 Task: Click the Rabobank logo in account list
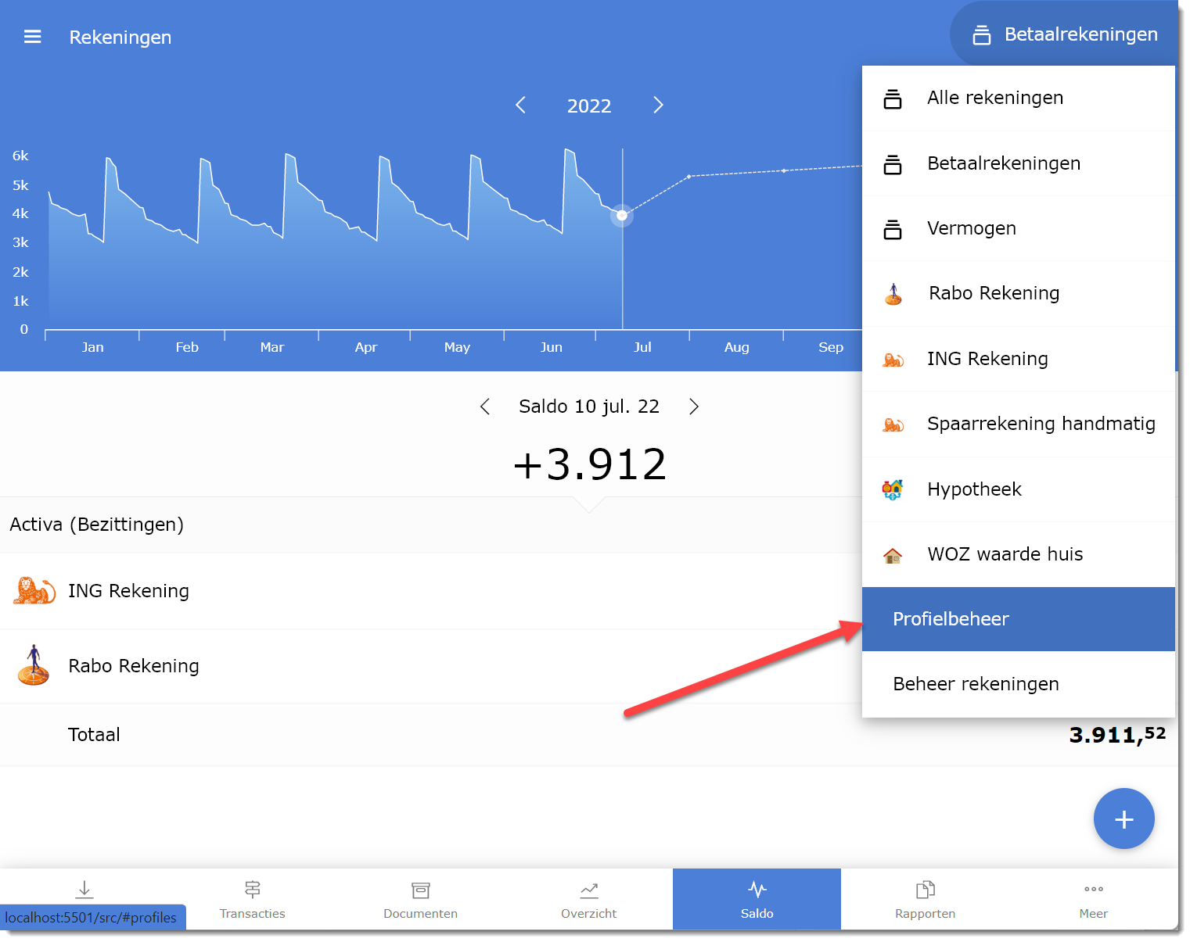34,665
